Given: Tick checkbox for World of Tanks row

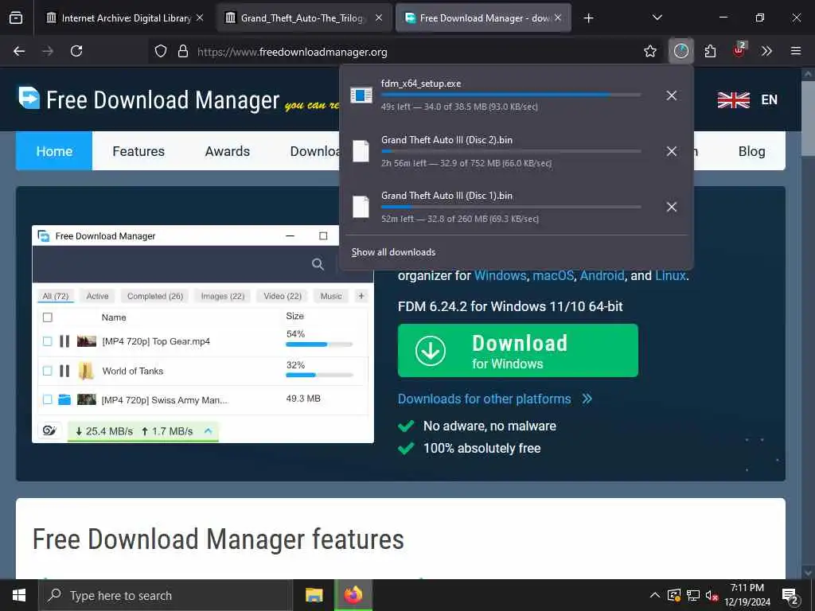Looking at the screenshot, I should 47,371.
